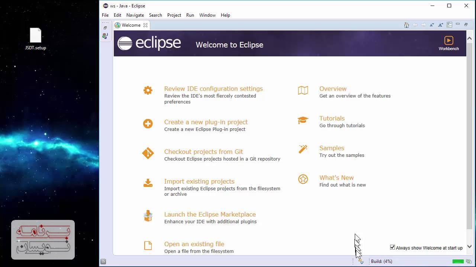This screenshot has width=476, height=267.
Task: Click the welcome page vertical scrollbar thumb
Action: point(469,136)
